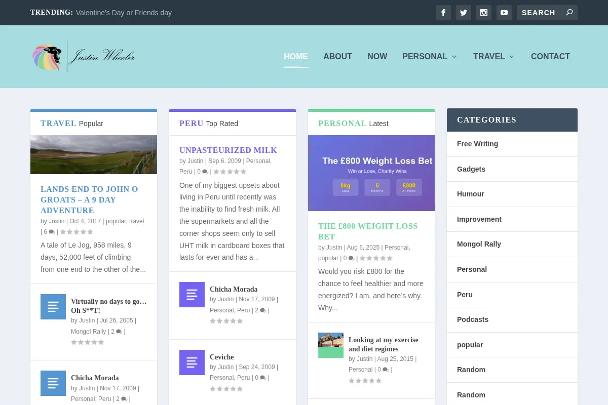Open Looking at my exercise and diet regimes
This screenshot has width=608, height=405.
point(384,344)
